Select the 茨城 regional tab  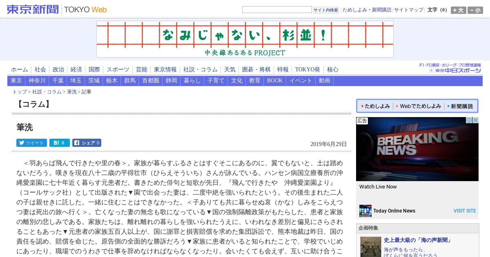click(94, 81)
